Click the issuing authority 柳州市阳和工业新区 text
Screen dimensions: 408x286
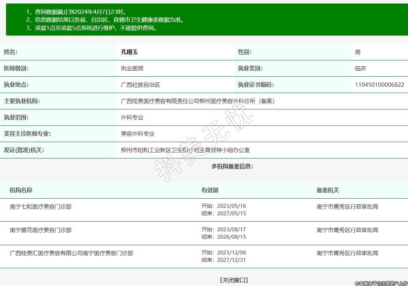point(185,150)
